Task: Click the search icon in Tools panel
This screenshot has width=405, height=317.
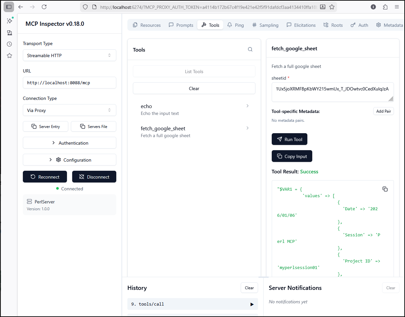Action: 250,50
